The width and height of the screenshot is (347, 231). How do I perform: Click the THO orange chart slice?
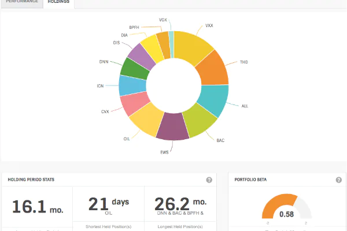click(213, 70)
